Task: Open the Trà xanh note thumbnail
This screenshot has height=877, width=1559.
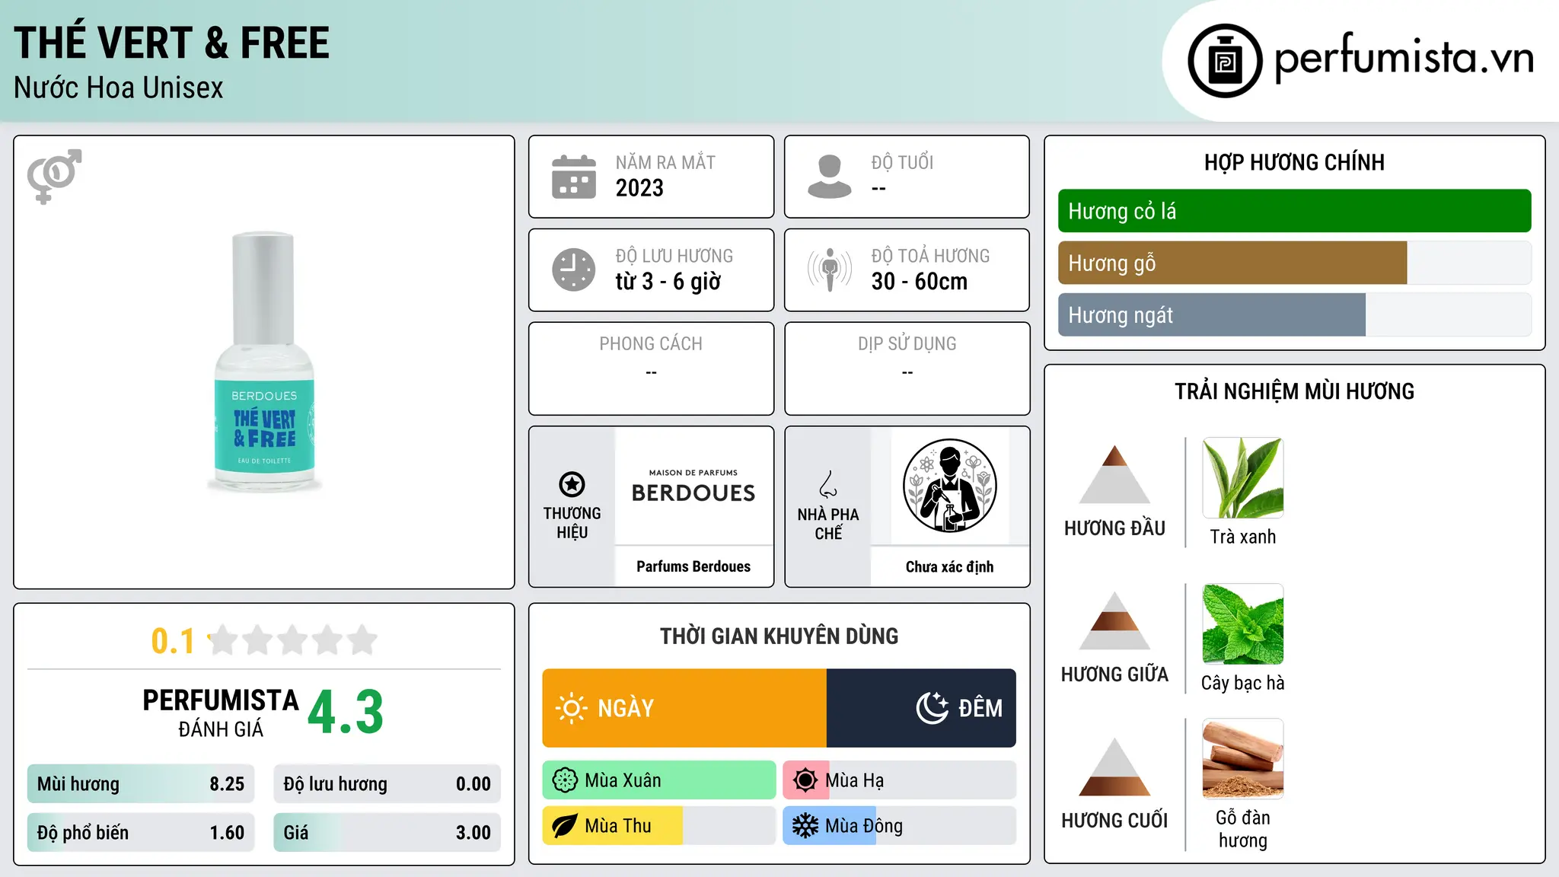Action: coord(1243,478)
